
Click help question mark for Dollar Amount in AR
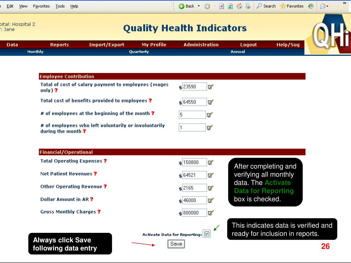[x=92, y=199]
